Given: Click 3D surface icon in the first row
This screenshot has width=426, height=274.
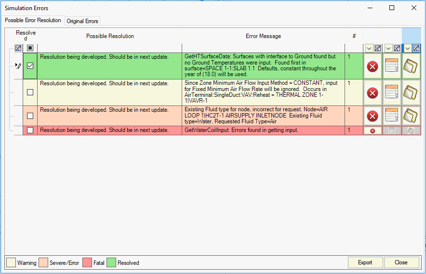Looking at the screenshot, I should tap(411, 66).
